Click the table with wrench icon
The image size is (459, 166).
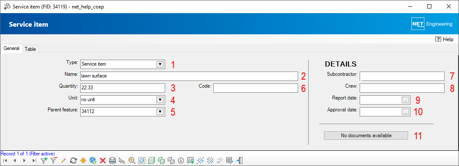point(229,160)
